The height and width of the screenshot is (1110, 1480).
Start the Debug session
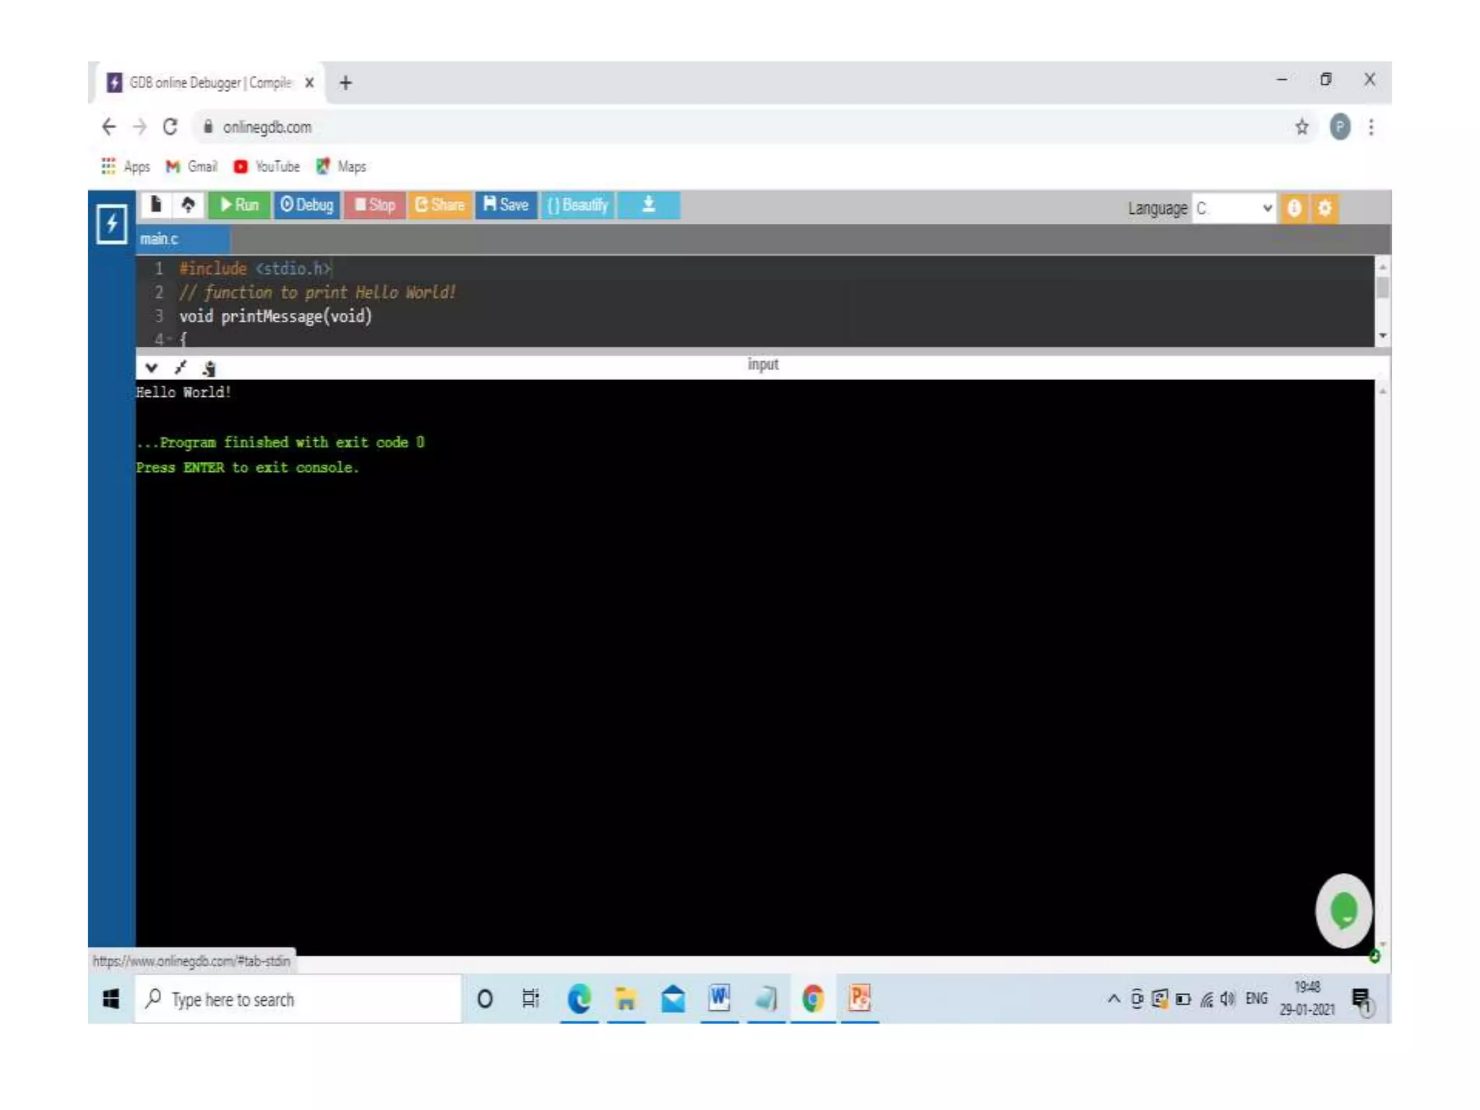(307, 205)
